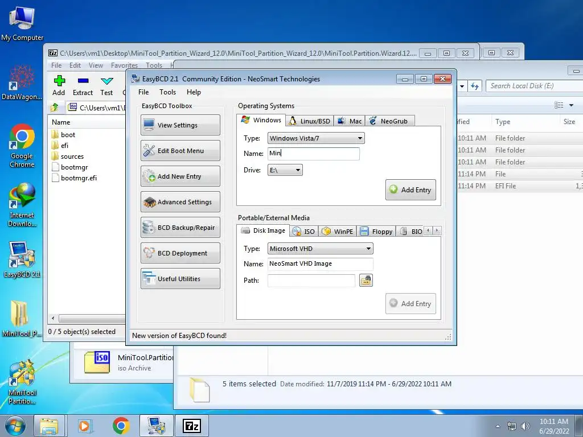Open EasyBCD 2.1 desktop shortcut

click(22, 259)
